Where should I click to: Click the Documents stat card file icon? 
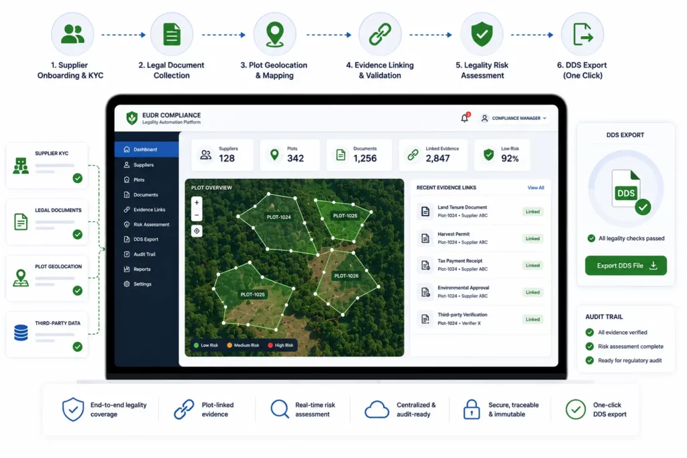point(340,154)
